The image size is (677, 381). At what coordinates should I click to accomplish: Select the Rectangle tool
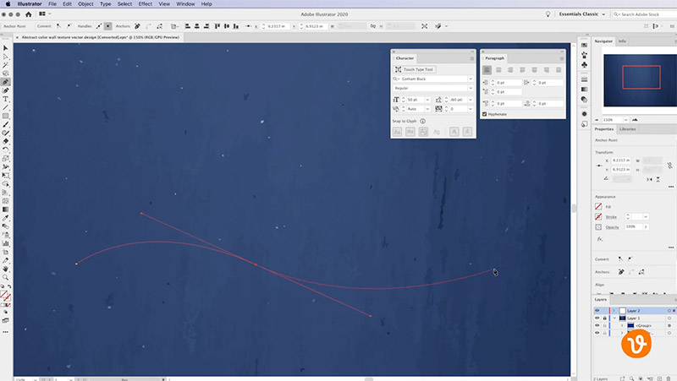[6, 116]
